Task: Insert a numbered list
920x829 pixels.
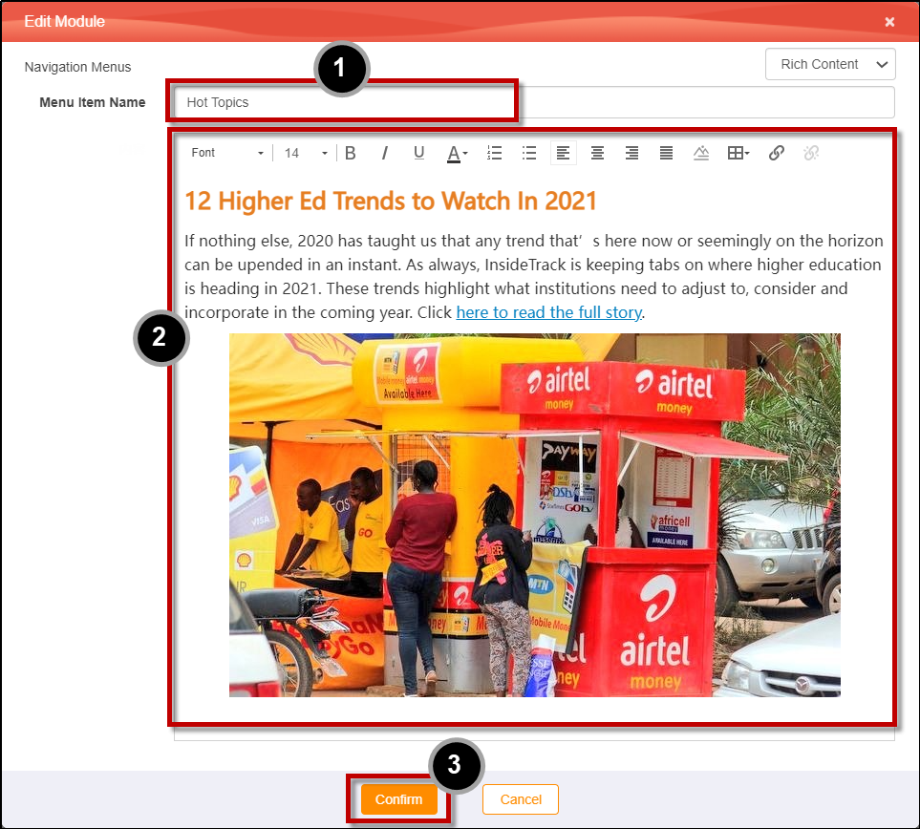Action: tap(495, 153)
